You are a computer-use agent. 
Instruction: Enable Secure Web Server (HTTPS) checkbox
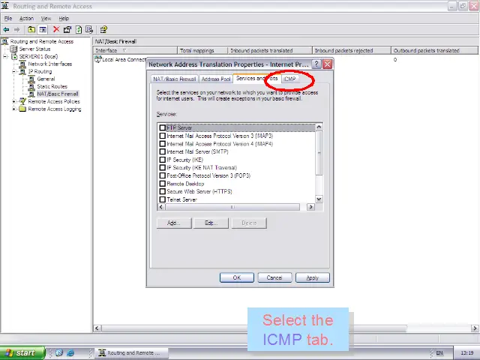click(163, 191)
